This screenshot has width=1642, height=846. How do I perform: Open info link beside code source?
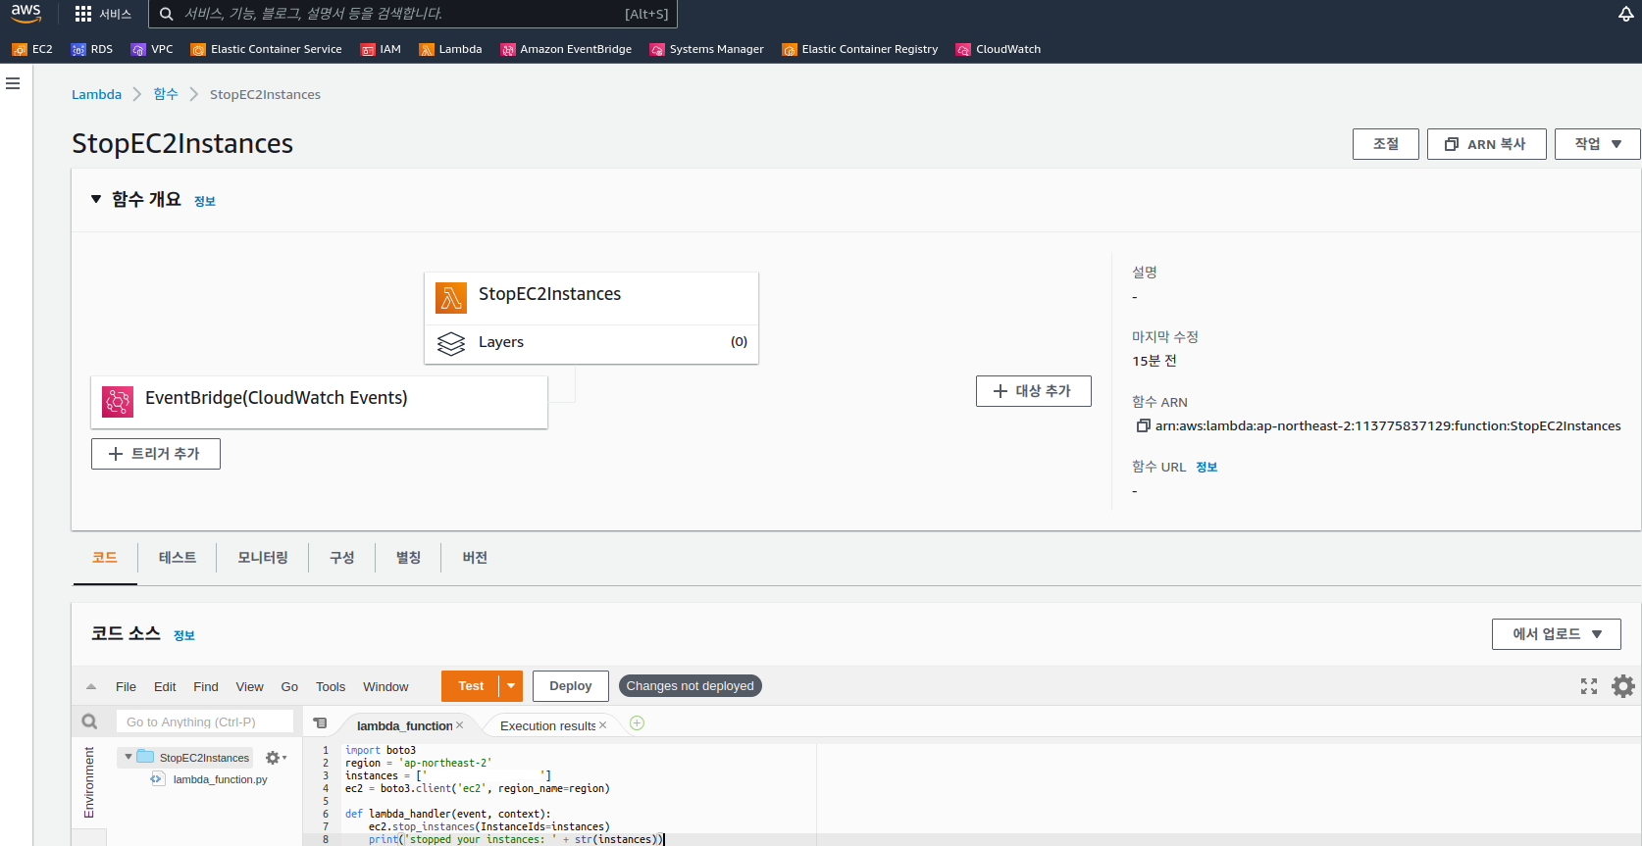[184, 636]
